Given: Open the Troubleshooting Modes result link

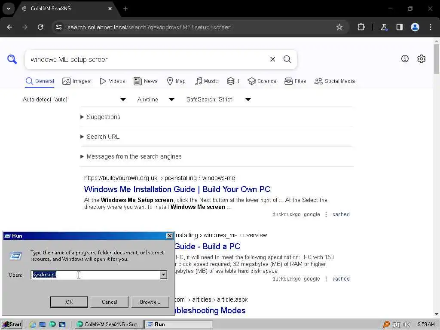Looking at the screenshot, I should 211,311.
